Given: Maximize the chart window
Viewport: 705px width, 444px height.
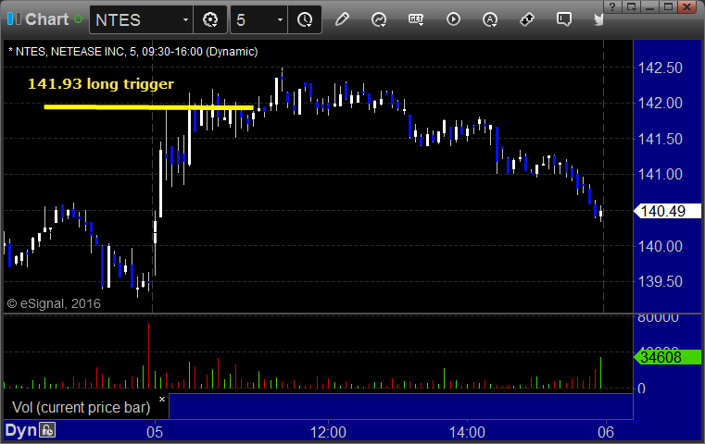Looking at the screenshot, I should [x=669, y=6].
